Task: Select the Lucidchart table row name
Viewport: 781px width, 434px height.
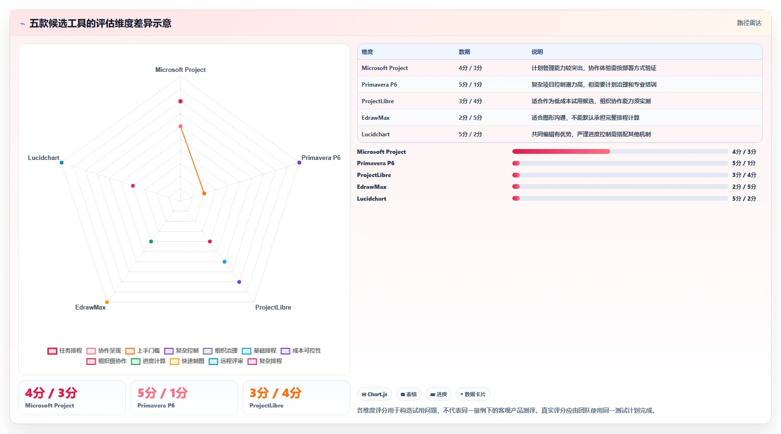Action: coord(376,134)
